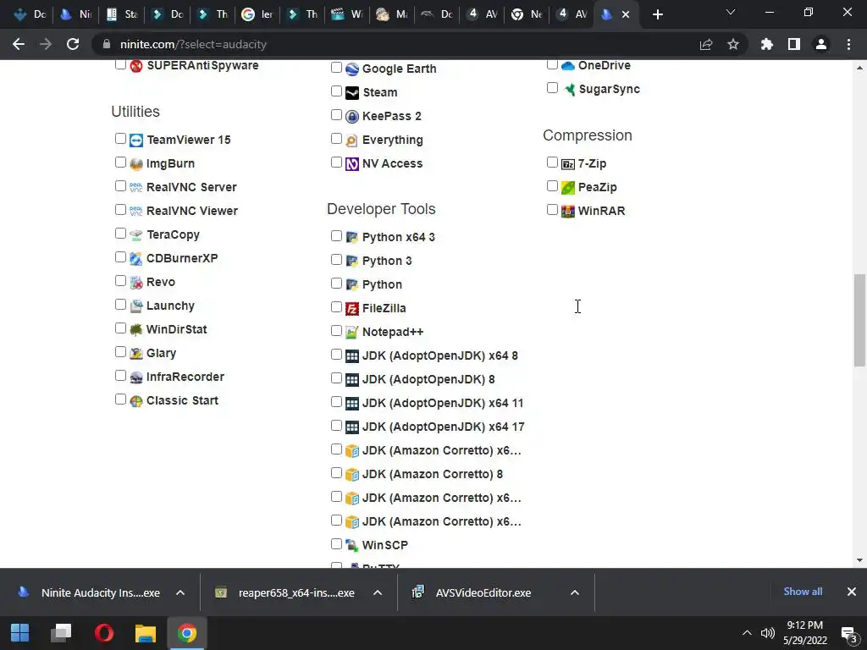Click the OneDrive cloud icon

coord(568,66)
